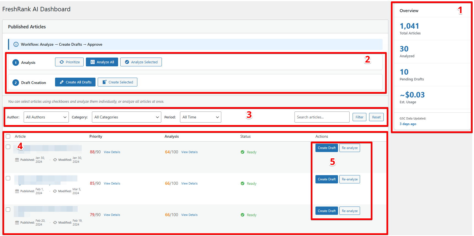Click green Ready check icon for 79/90 row
The image size is (474, 236).
243,215
